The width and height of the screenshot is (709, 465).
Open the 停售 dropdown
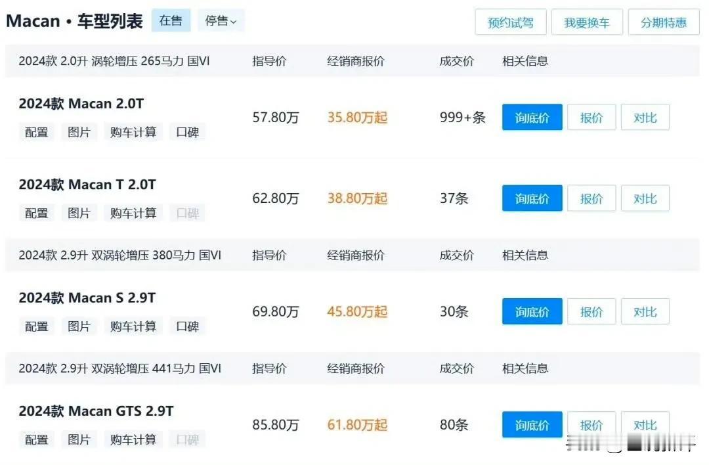tap(220, 21)
